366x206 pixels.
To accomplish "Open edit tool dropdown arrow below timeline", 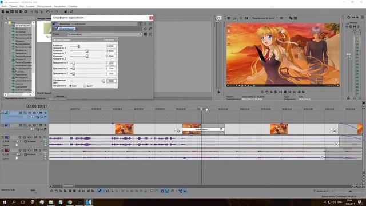I will coord(104,191).
